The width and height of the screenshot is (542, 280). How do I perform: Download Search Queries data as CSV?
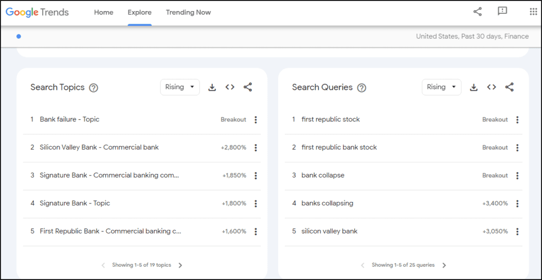474,88
